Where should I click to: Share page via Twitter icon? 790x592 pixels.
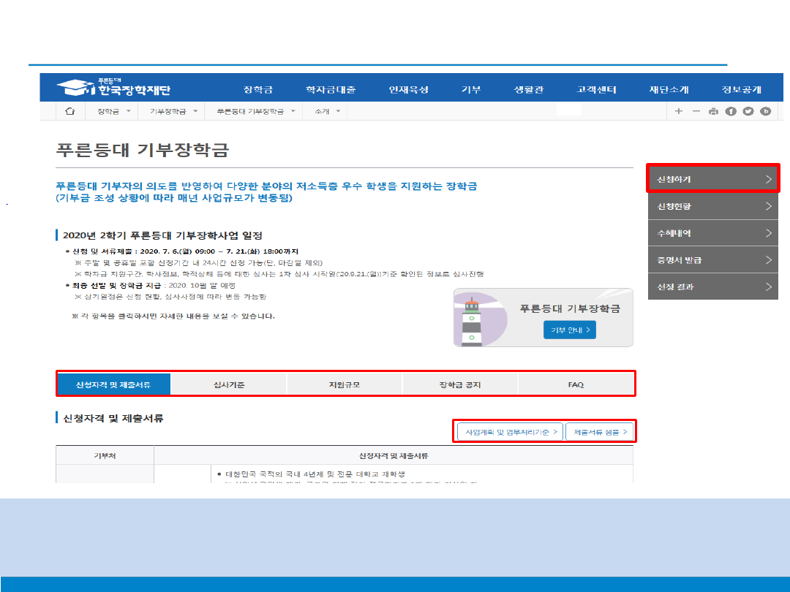click(x=748, y=111)
